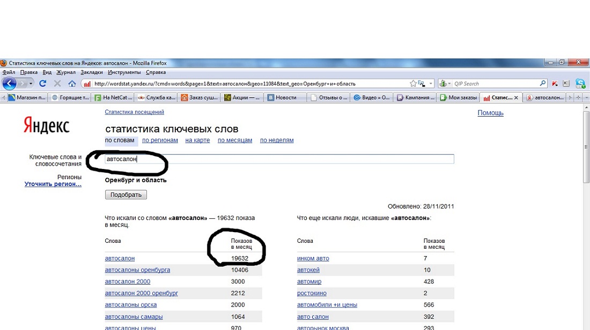
Task: Open the Правка menu
Action: pyautogui.click(x=28, y=72)
